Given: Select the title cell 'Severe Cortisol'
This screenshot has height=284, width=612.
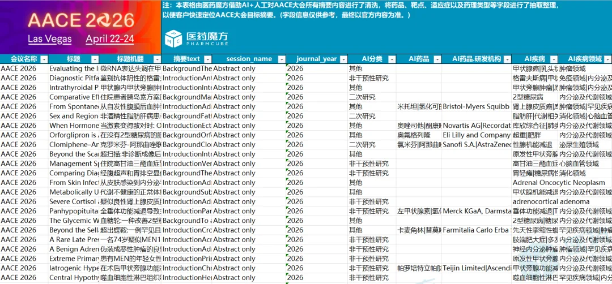Looking at the screenshot, I should (x=74, y=201).
